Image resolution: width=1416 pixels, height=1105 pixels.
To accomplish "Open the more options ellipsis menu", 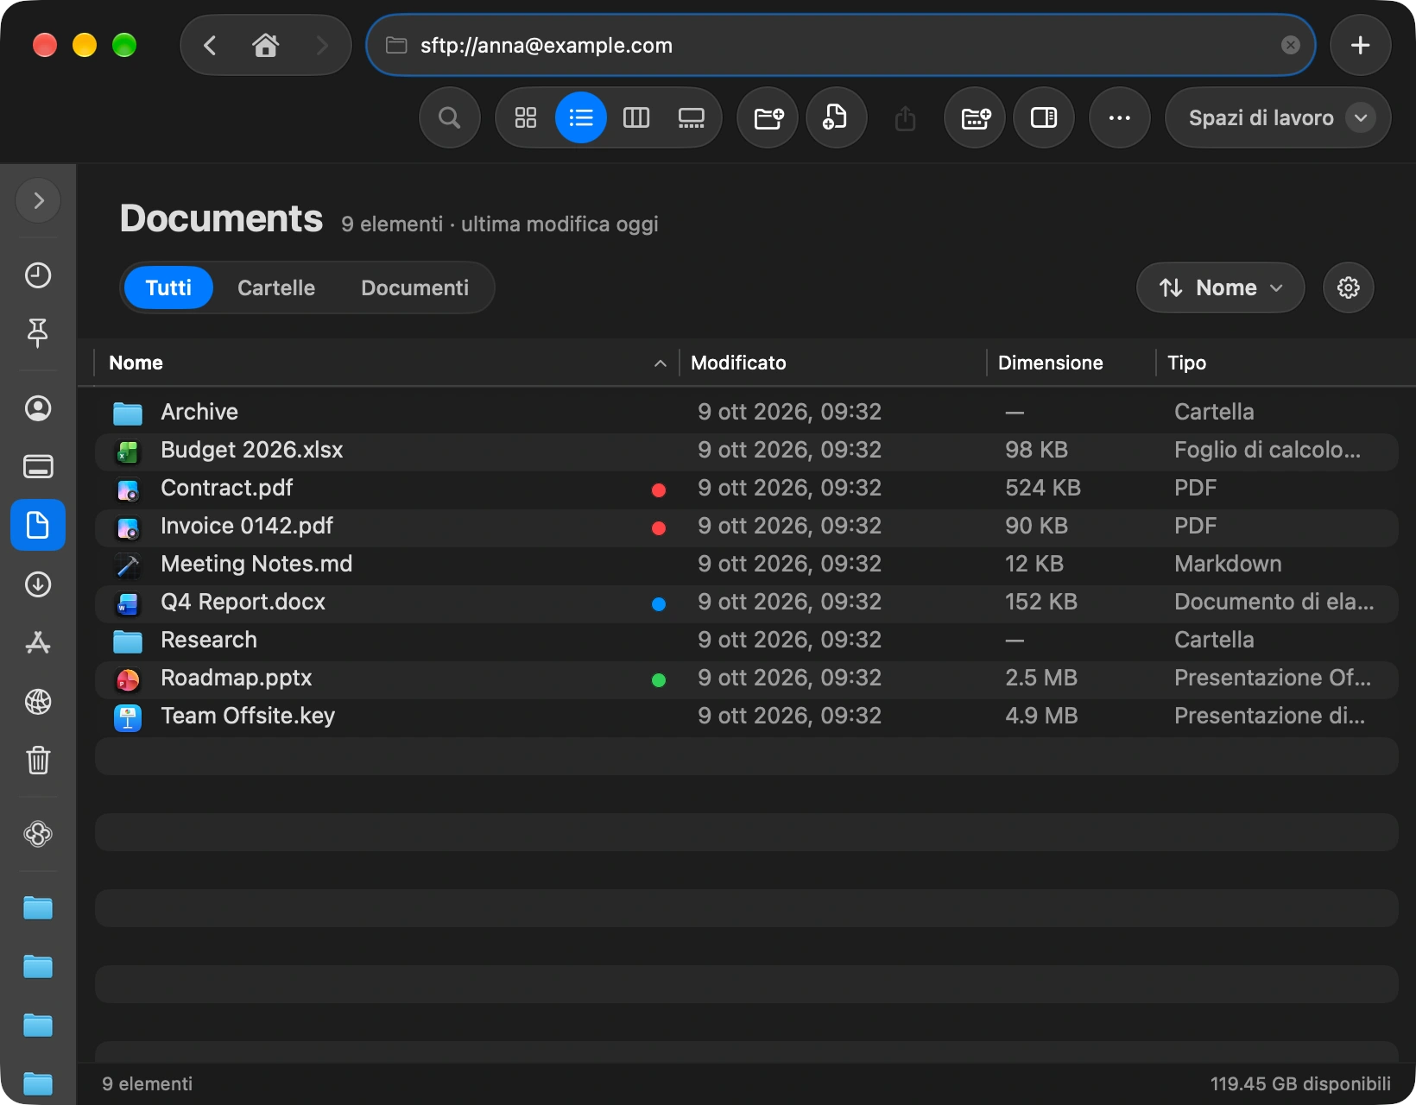I will pyautogui.click(x=1120, y=117).
